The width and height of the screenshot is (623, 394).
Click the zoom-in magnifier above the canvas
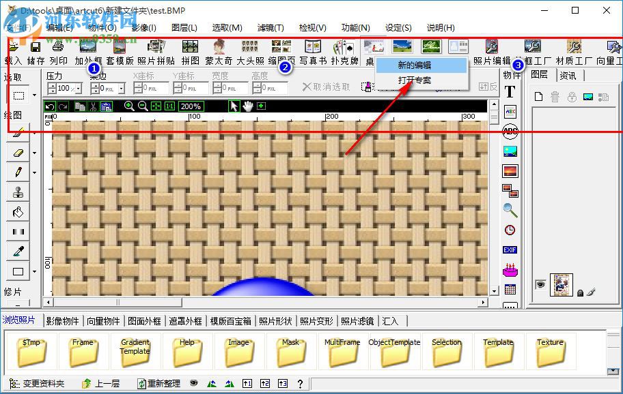tap(128, 106)
